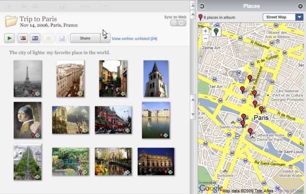Close the Places panel
Image resolution: width=306 pixels, height=194 pixels.
click(301, 6)
